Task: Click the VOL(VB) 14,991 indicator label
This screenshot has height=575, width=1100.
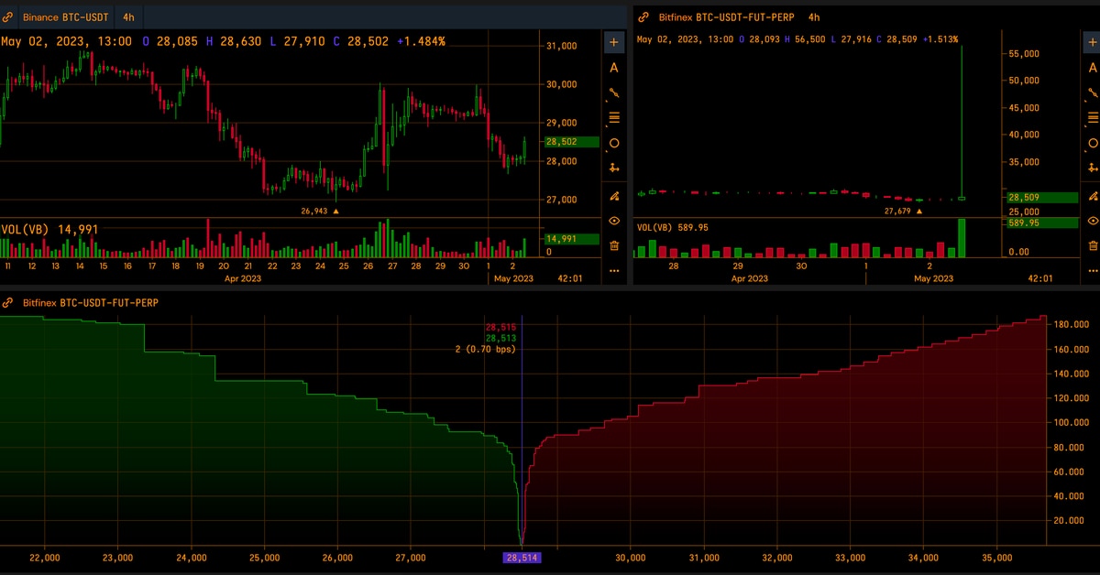Action: [x=49, y=229]
